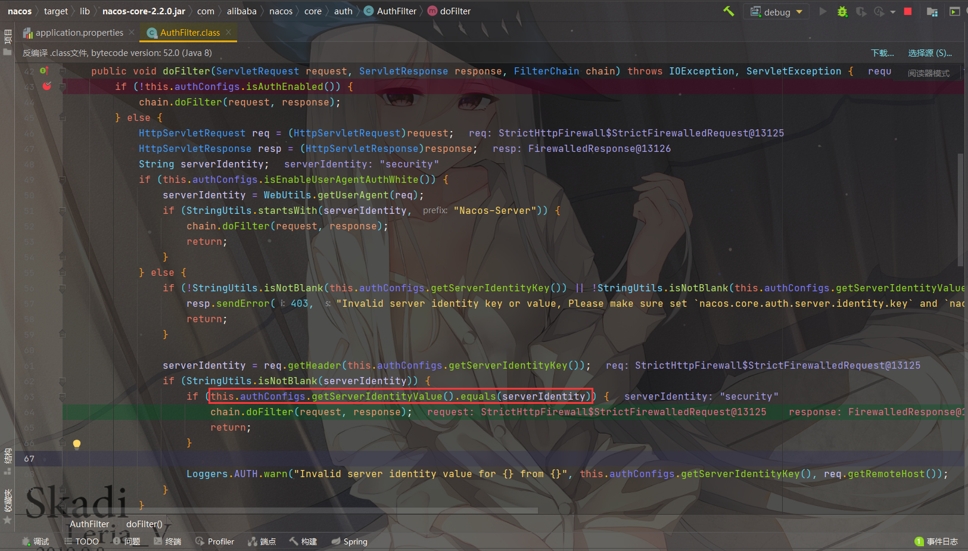
Task: Click the lib breadcrumb segment
Action: (85, 11)
